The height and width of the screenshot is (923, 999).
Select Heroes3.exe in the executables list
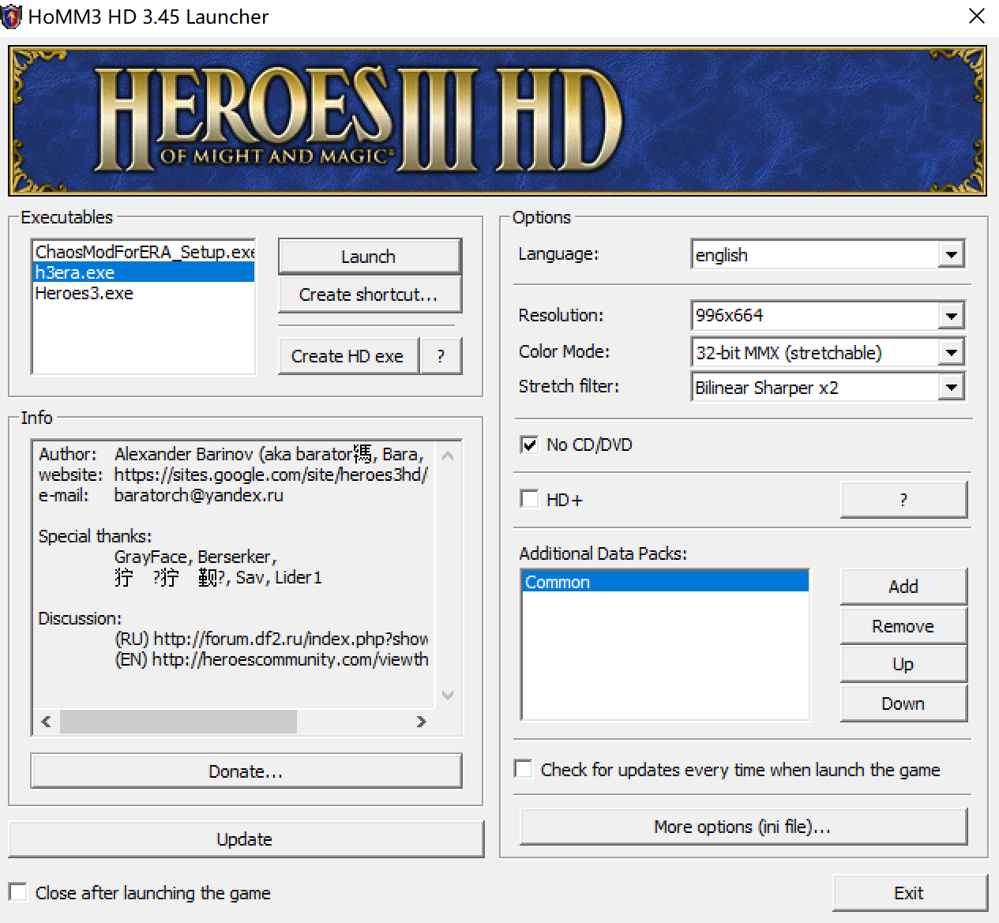point(144,293)
